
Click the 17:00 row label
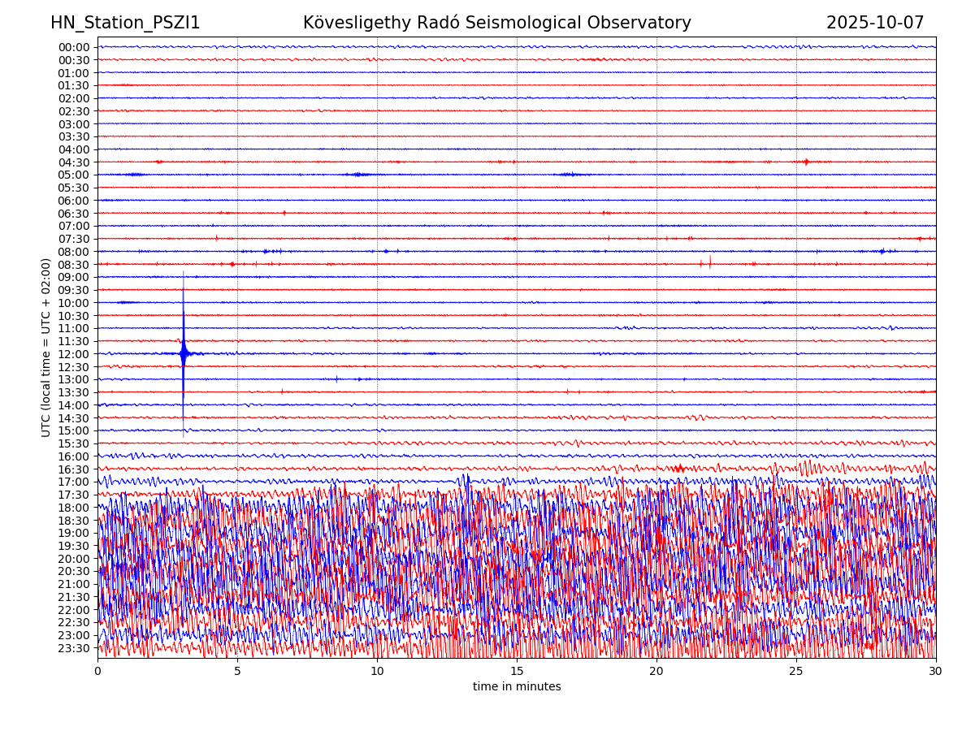coord(74,482)
